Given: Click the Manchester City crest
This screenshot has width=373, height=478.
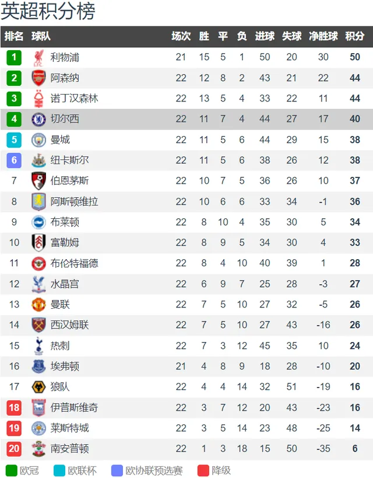Looking at the screenshot, I should point(38,140).
